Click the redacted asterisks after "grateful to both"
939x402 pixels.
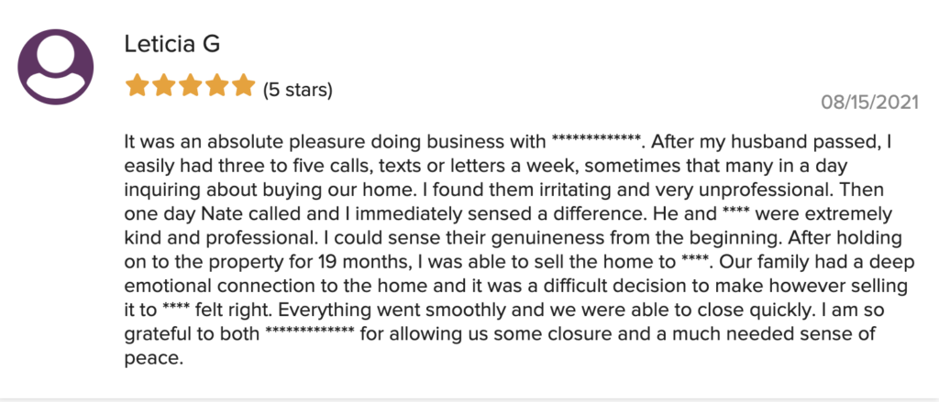tap(310, 331)
